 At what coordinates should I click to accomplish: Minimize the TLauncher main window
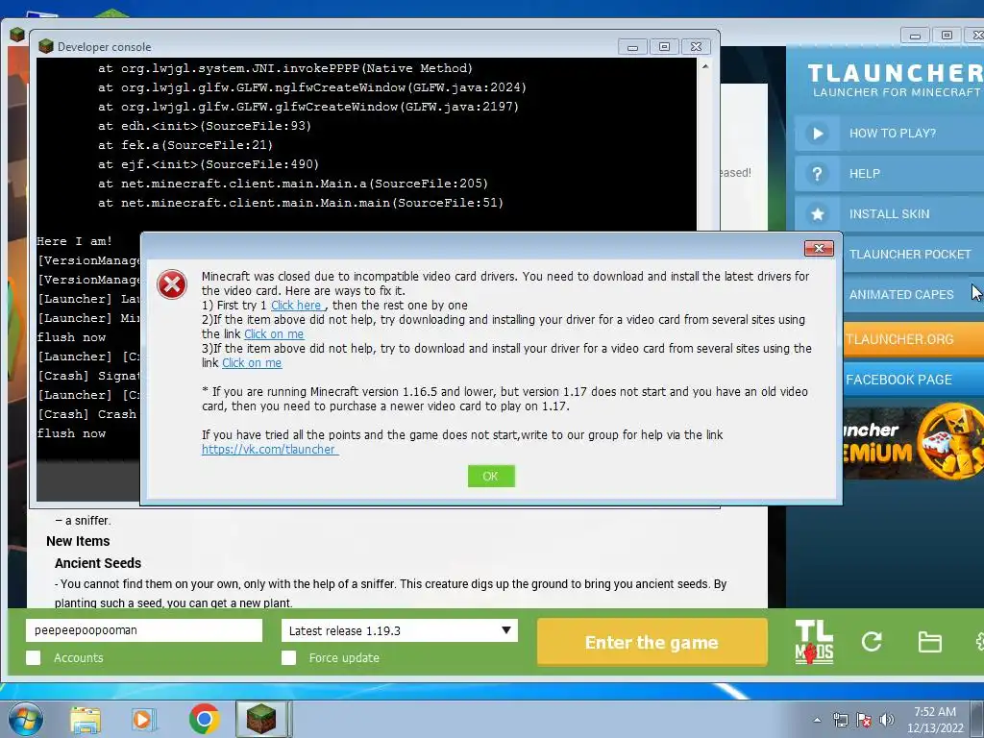[x=915, y=36]
